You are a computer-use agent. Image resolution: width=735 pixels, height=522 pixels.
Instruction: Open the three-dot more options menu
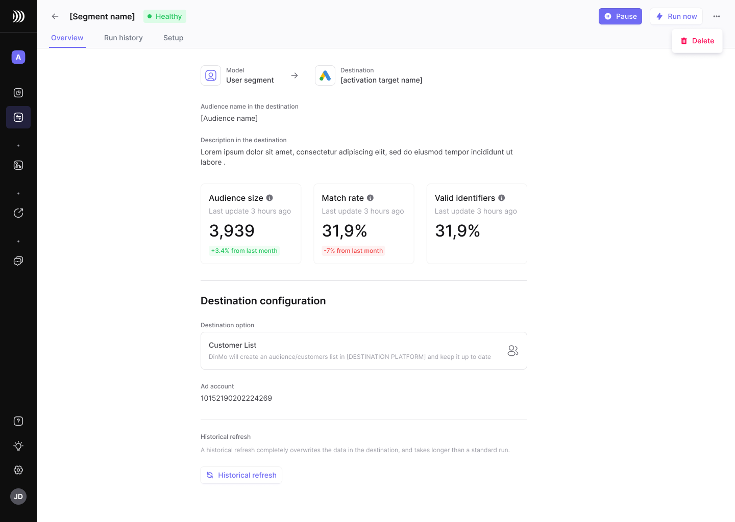pos(717,16)
